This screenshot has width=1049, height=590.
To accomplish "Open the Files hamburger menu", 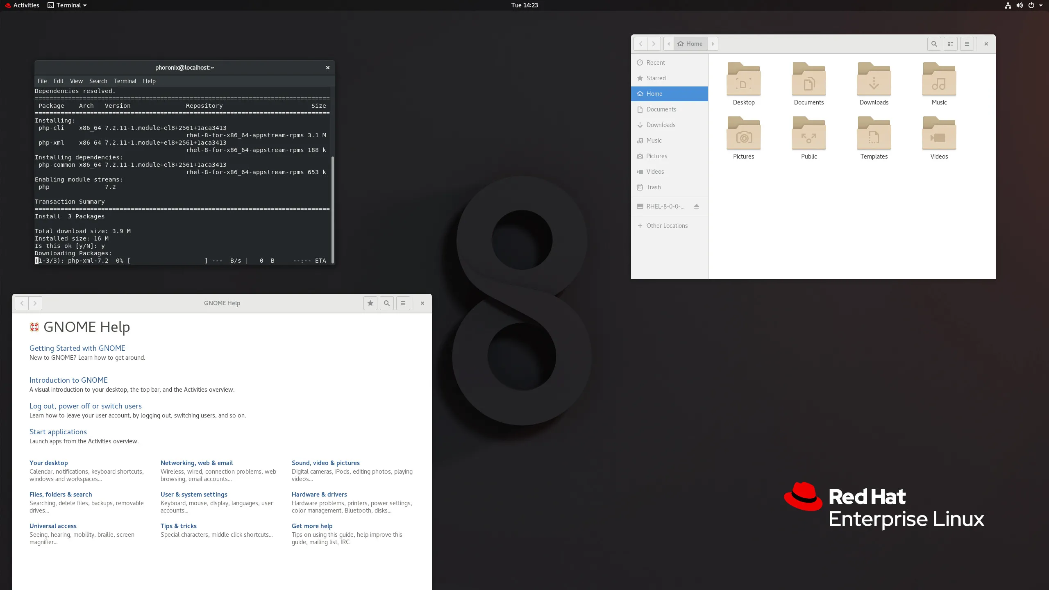I will tap(967, 44).
